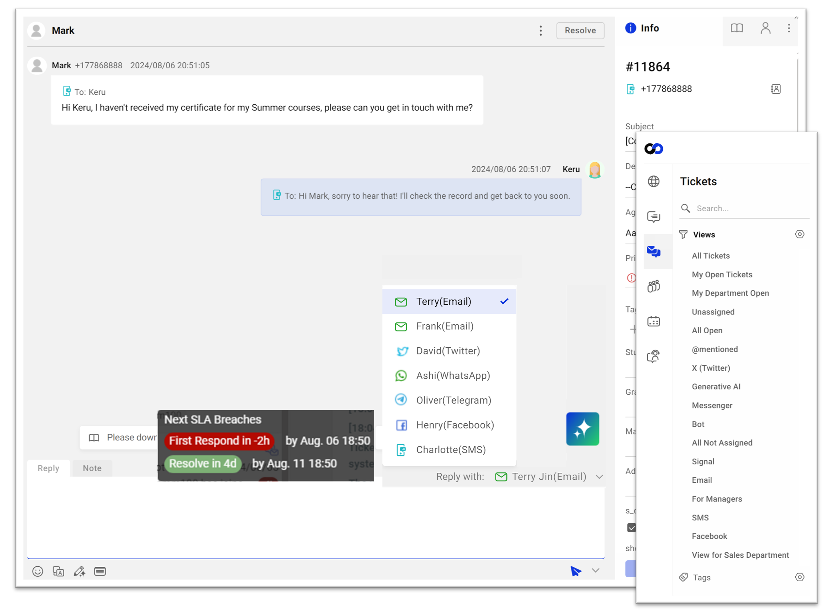Click the Tags section gear icon
The height and width of the screenshot is (614, 839).
coord(799,577)
